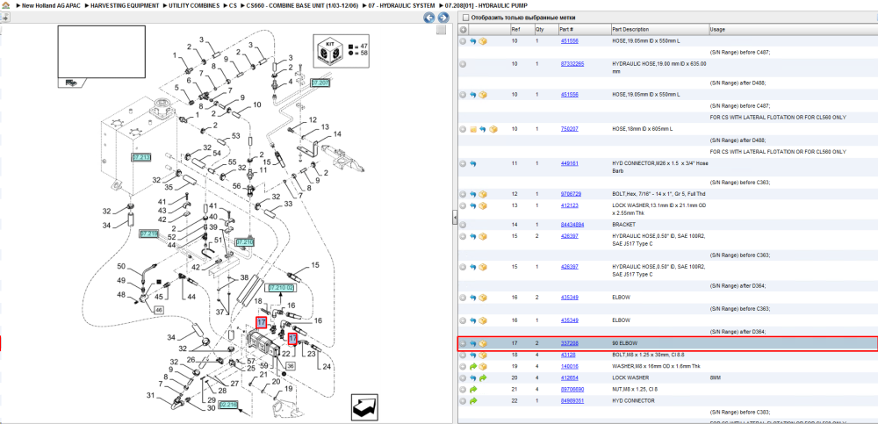Screen dimensions: 878x424
Task: Click the KIT cube icon in diagram
Action: 330,52
